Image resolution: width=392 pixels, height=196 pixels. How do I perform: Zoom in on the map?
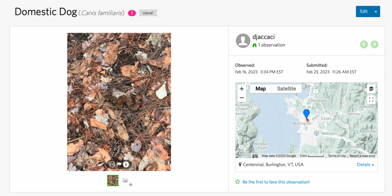[242, 89]
